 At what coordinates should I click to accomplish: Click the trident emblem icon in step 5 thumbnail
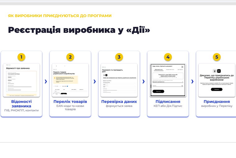point(215,71)
